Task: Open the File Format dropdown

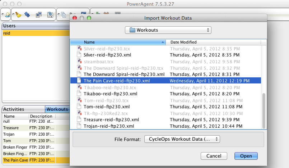Action: click(x=182, y=139)
